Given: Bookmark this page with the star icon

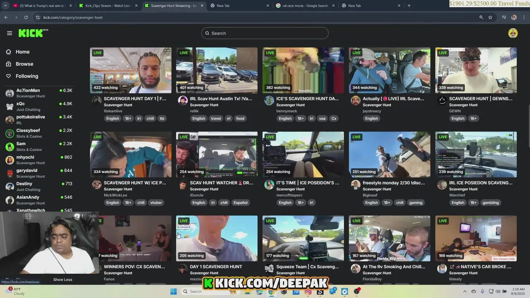Looking at the screenshot, I should coord(490,17).
